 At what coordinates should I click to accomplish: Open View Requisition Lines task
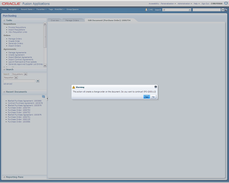click(x=18, y=32)
